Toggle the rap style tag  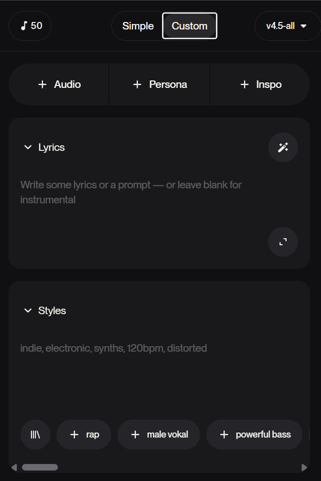(x=84, y=435)
